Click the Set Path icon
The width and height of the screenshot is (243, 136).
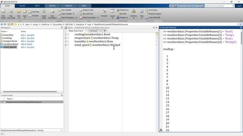click(118, 14)
